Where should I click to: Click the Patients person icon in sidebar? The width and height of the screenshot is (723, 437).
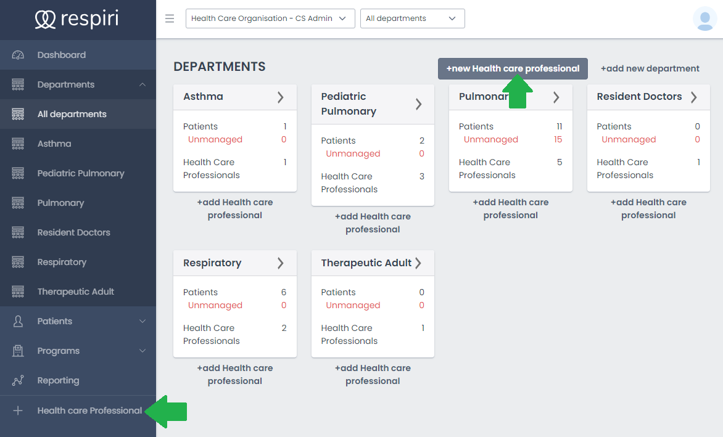coord(18,321)
